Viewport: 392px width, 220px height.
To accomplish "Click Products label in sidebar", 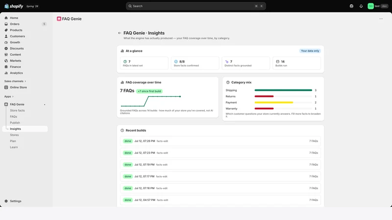I will [x=16, y=30].
